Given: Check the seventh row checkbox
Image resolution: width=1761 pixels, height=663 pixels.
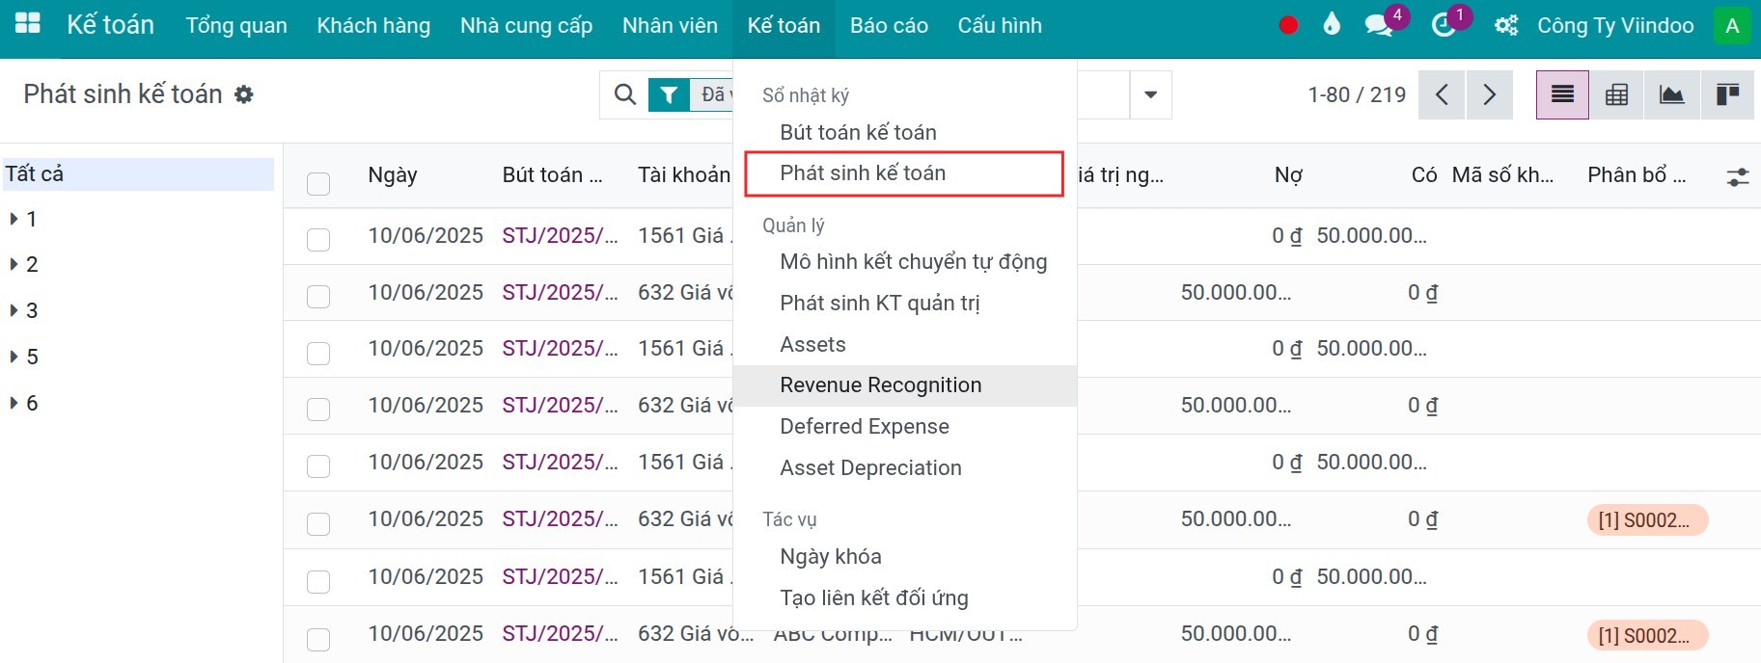Looking at the screenshot, I should [x=318, y=581].
